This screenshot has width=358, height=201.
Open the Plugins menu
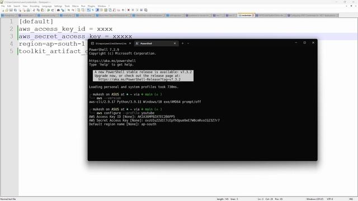91,6
